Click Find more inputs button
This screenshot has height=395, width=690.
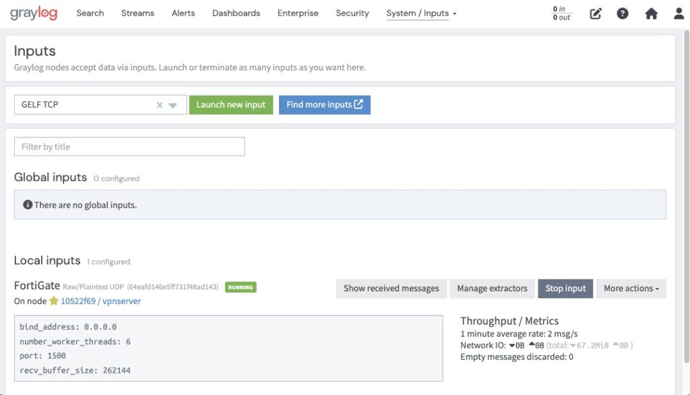click(324, 104)
